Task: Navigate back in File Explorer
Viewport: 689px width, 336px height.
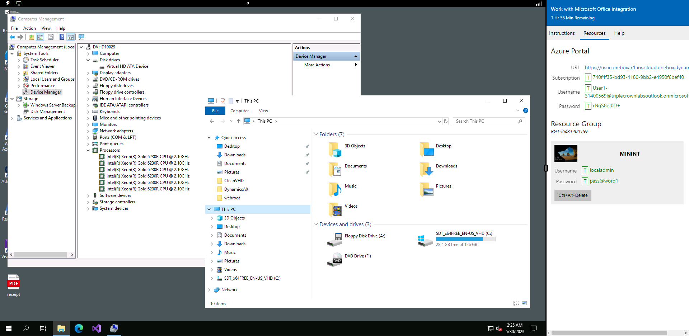Action: coord(212,121)
